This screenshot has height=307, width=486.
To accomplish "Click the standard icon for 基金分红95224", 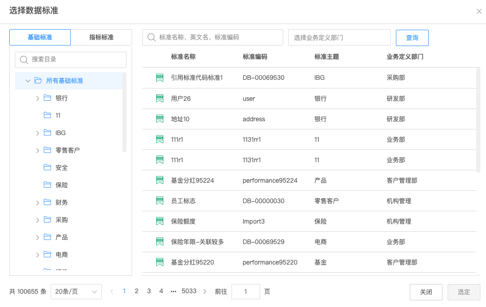I will click(160, 180).
